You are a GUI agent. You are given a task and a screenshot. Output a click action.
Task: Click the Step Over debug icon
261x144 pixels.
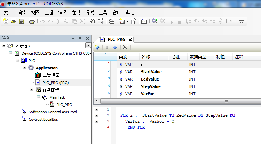tap(189, 21)
